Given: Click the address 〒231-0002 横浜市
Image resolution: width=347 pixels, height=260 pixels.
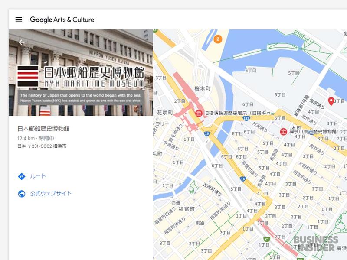Looking at the screenshot, I should 42,146.
